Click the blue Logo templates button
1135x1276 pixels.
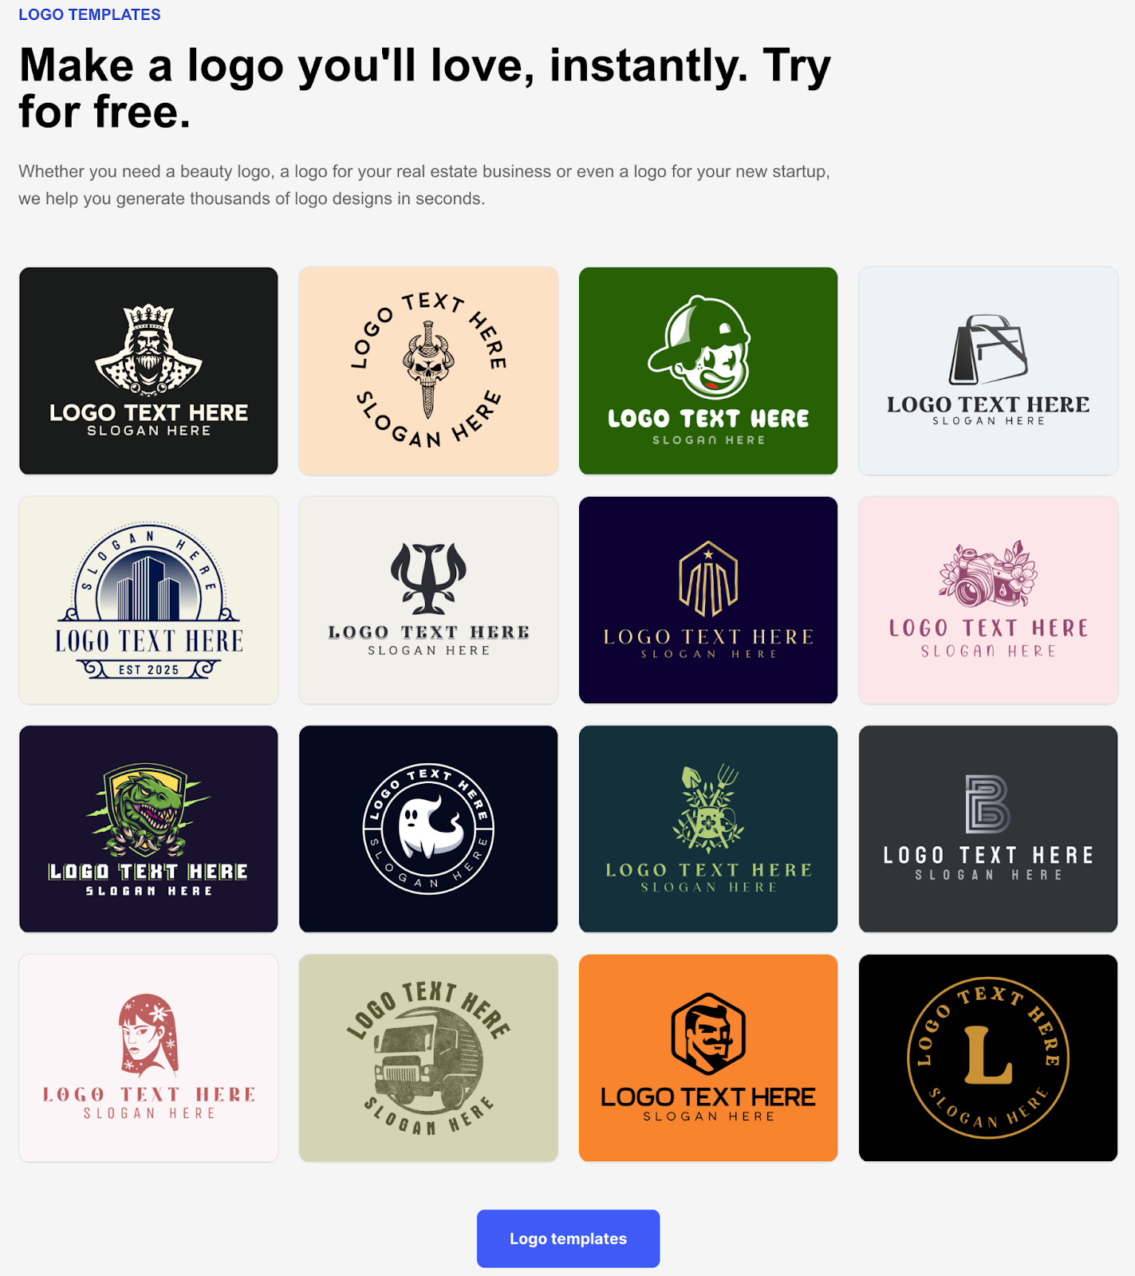(568, 1239)
